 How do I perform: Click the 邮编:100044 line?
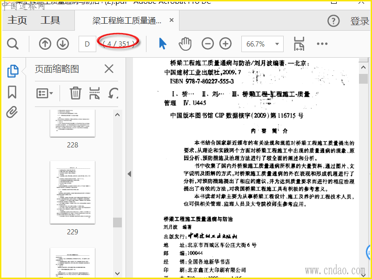coord(183,253)
